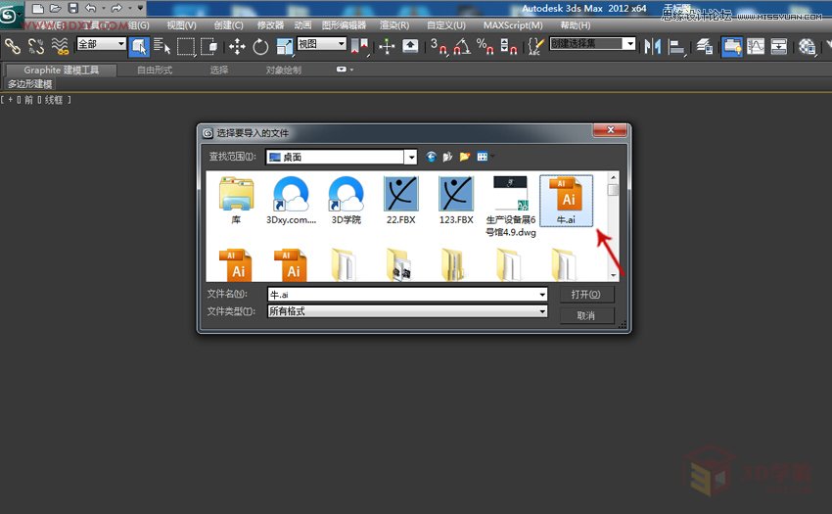Viewport: 832px width, 514px height.
Task: Open the Quick Access Toolbar customize dropdown
Action: coord(140,8)
